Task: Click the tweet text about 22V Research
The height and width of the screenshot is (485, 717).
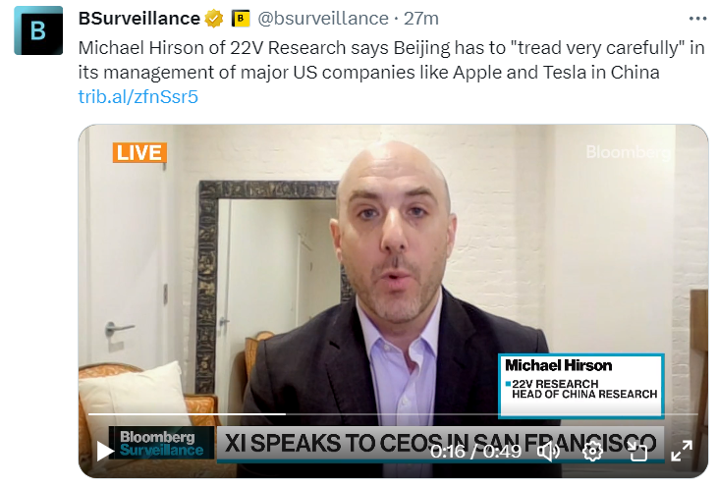Action: (x=392, y=60)
